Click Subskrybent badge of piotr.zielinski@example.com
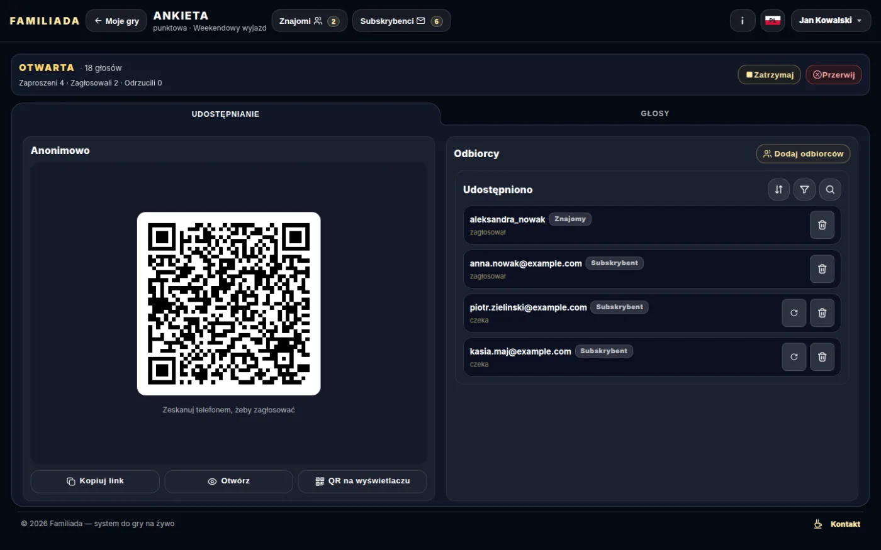The image size is (881, 550). (619, 307)
